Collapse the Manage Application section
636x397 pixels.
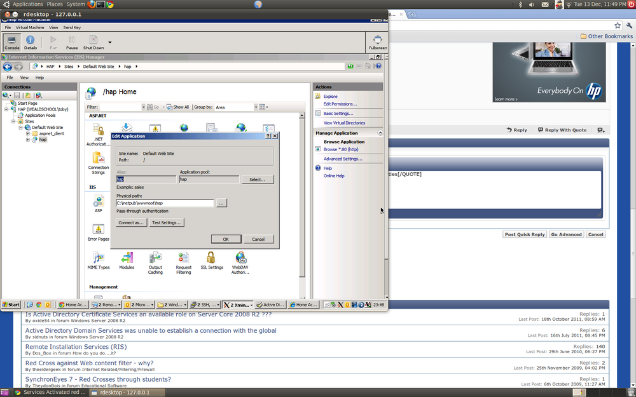click(380, 133)
